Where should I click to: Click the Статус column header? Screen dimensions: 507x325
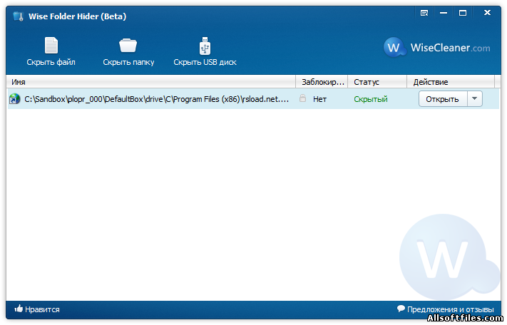tap(377, 82)
